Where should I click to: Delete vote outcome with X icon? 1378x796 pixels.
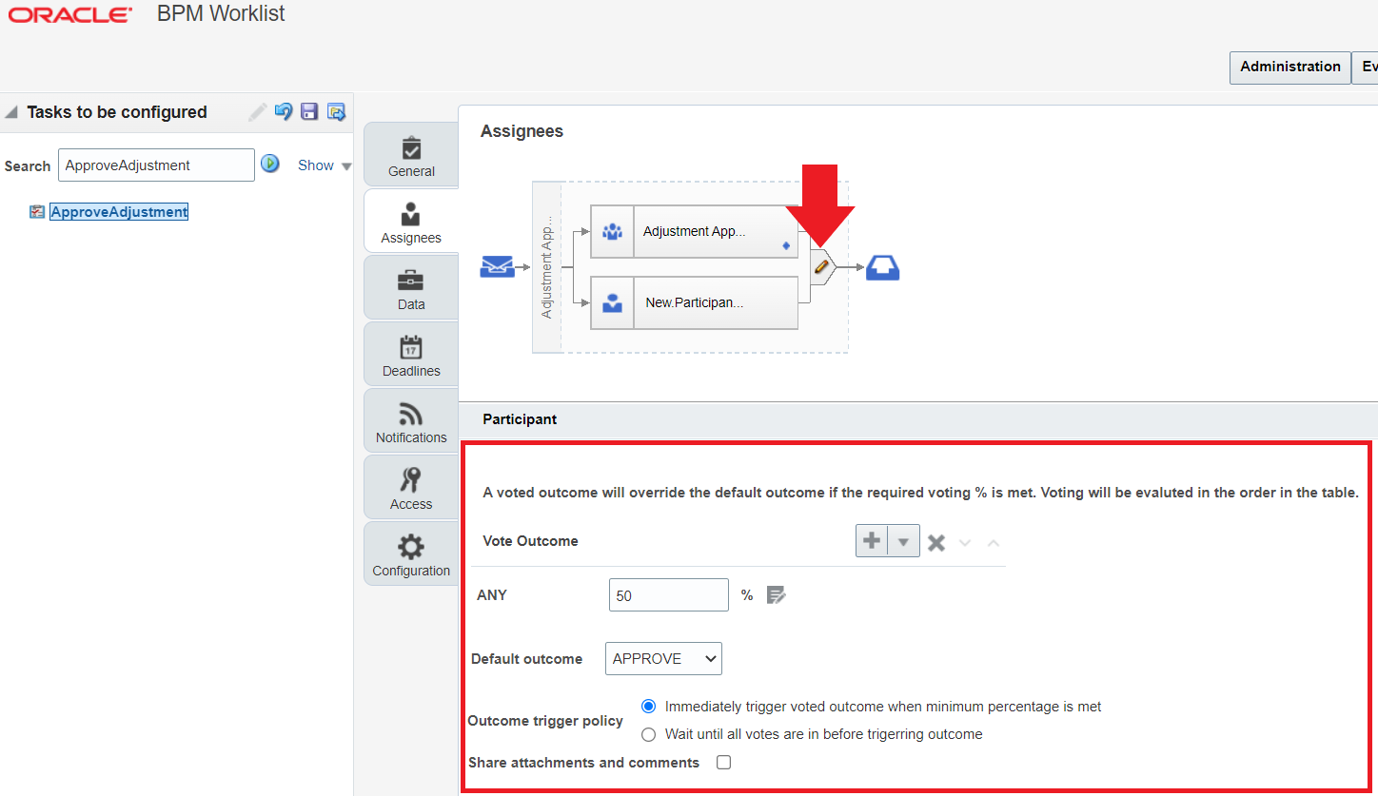pyautogui.click(x=936, y=542)
